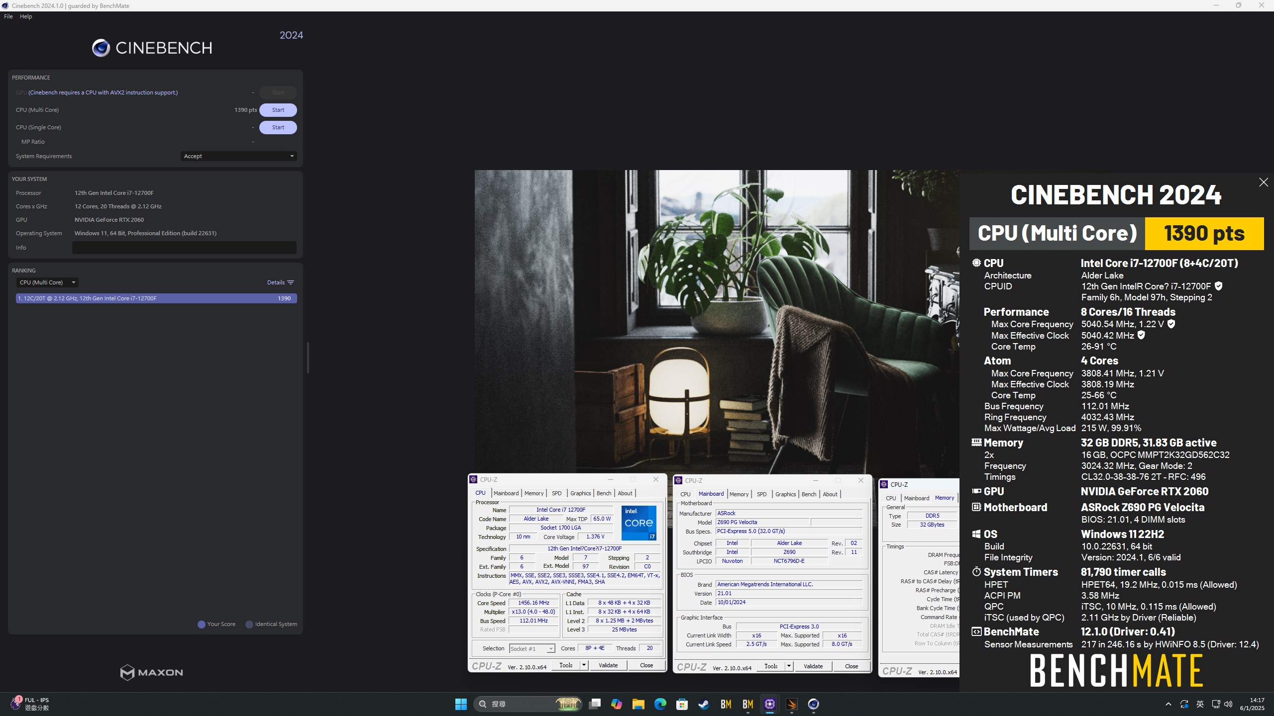Click "CL32.0-38-38-76 2T - RFC: 496" timings
This screenshot has height=716, width=1274.
[x=1143, y=477]
